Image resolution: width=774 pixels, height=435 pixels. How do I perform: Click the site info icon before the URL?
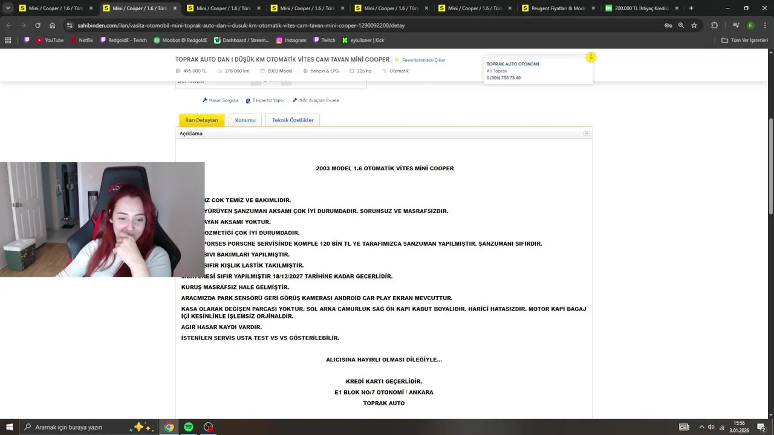coord(70,25)
